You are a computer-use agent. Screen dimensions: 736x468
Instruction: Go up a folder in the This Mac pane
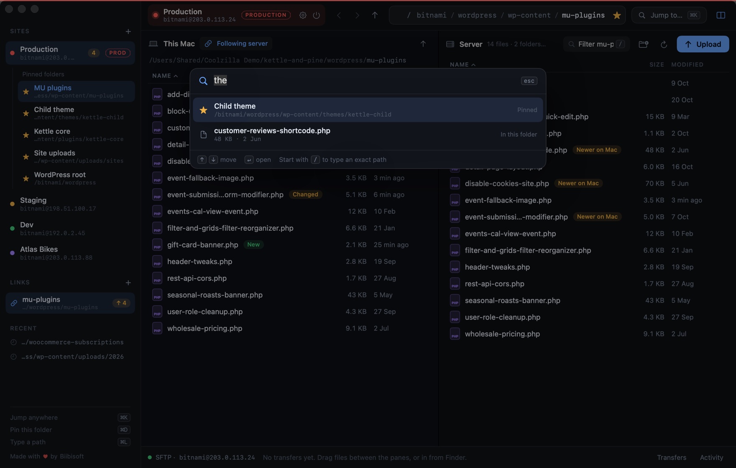tap(423, 43)
